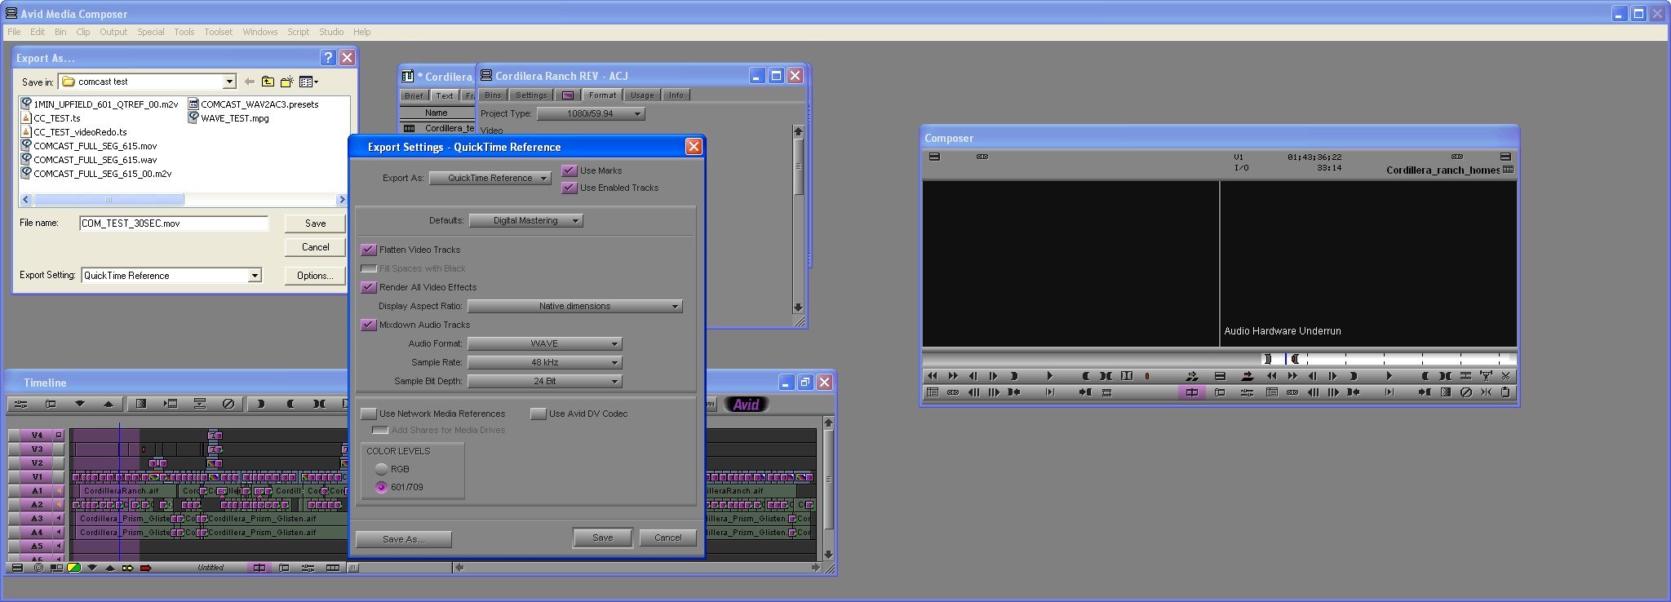Play the record monitor in Composer
This screenshot has width=1671, height=602.
pyautogui.click(x=1389, y=376)
